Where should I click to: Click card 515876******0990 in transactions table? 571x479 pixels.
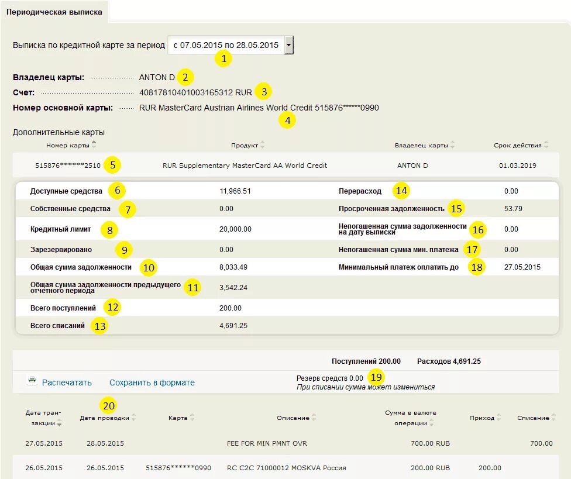pyautogui.click(x=178, y=468)
